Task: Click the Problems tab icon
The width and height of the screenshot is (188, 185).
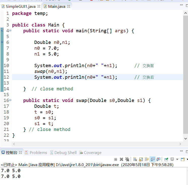Action: click(x=26, y=152)
